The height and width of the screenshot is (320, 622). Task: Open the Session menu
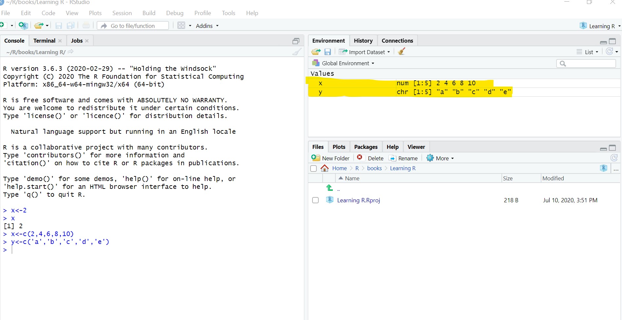(122, 13)
